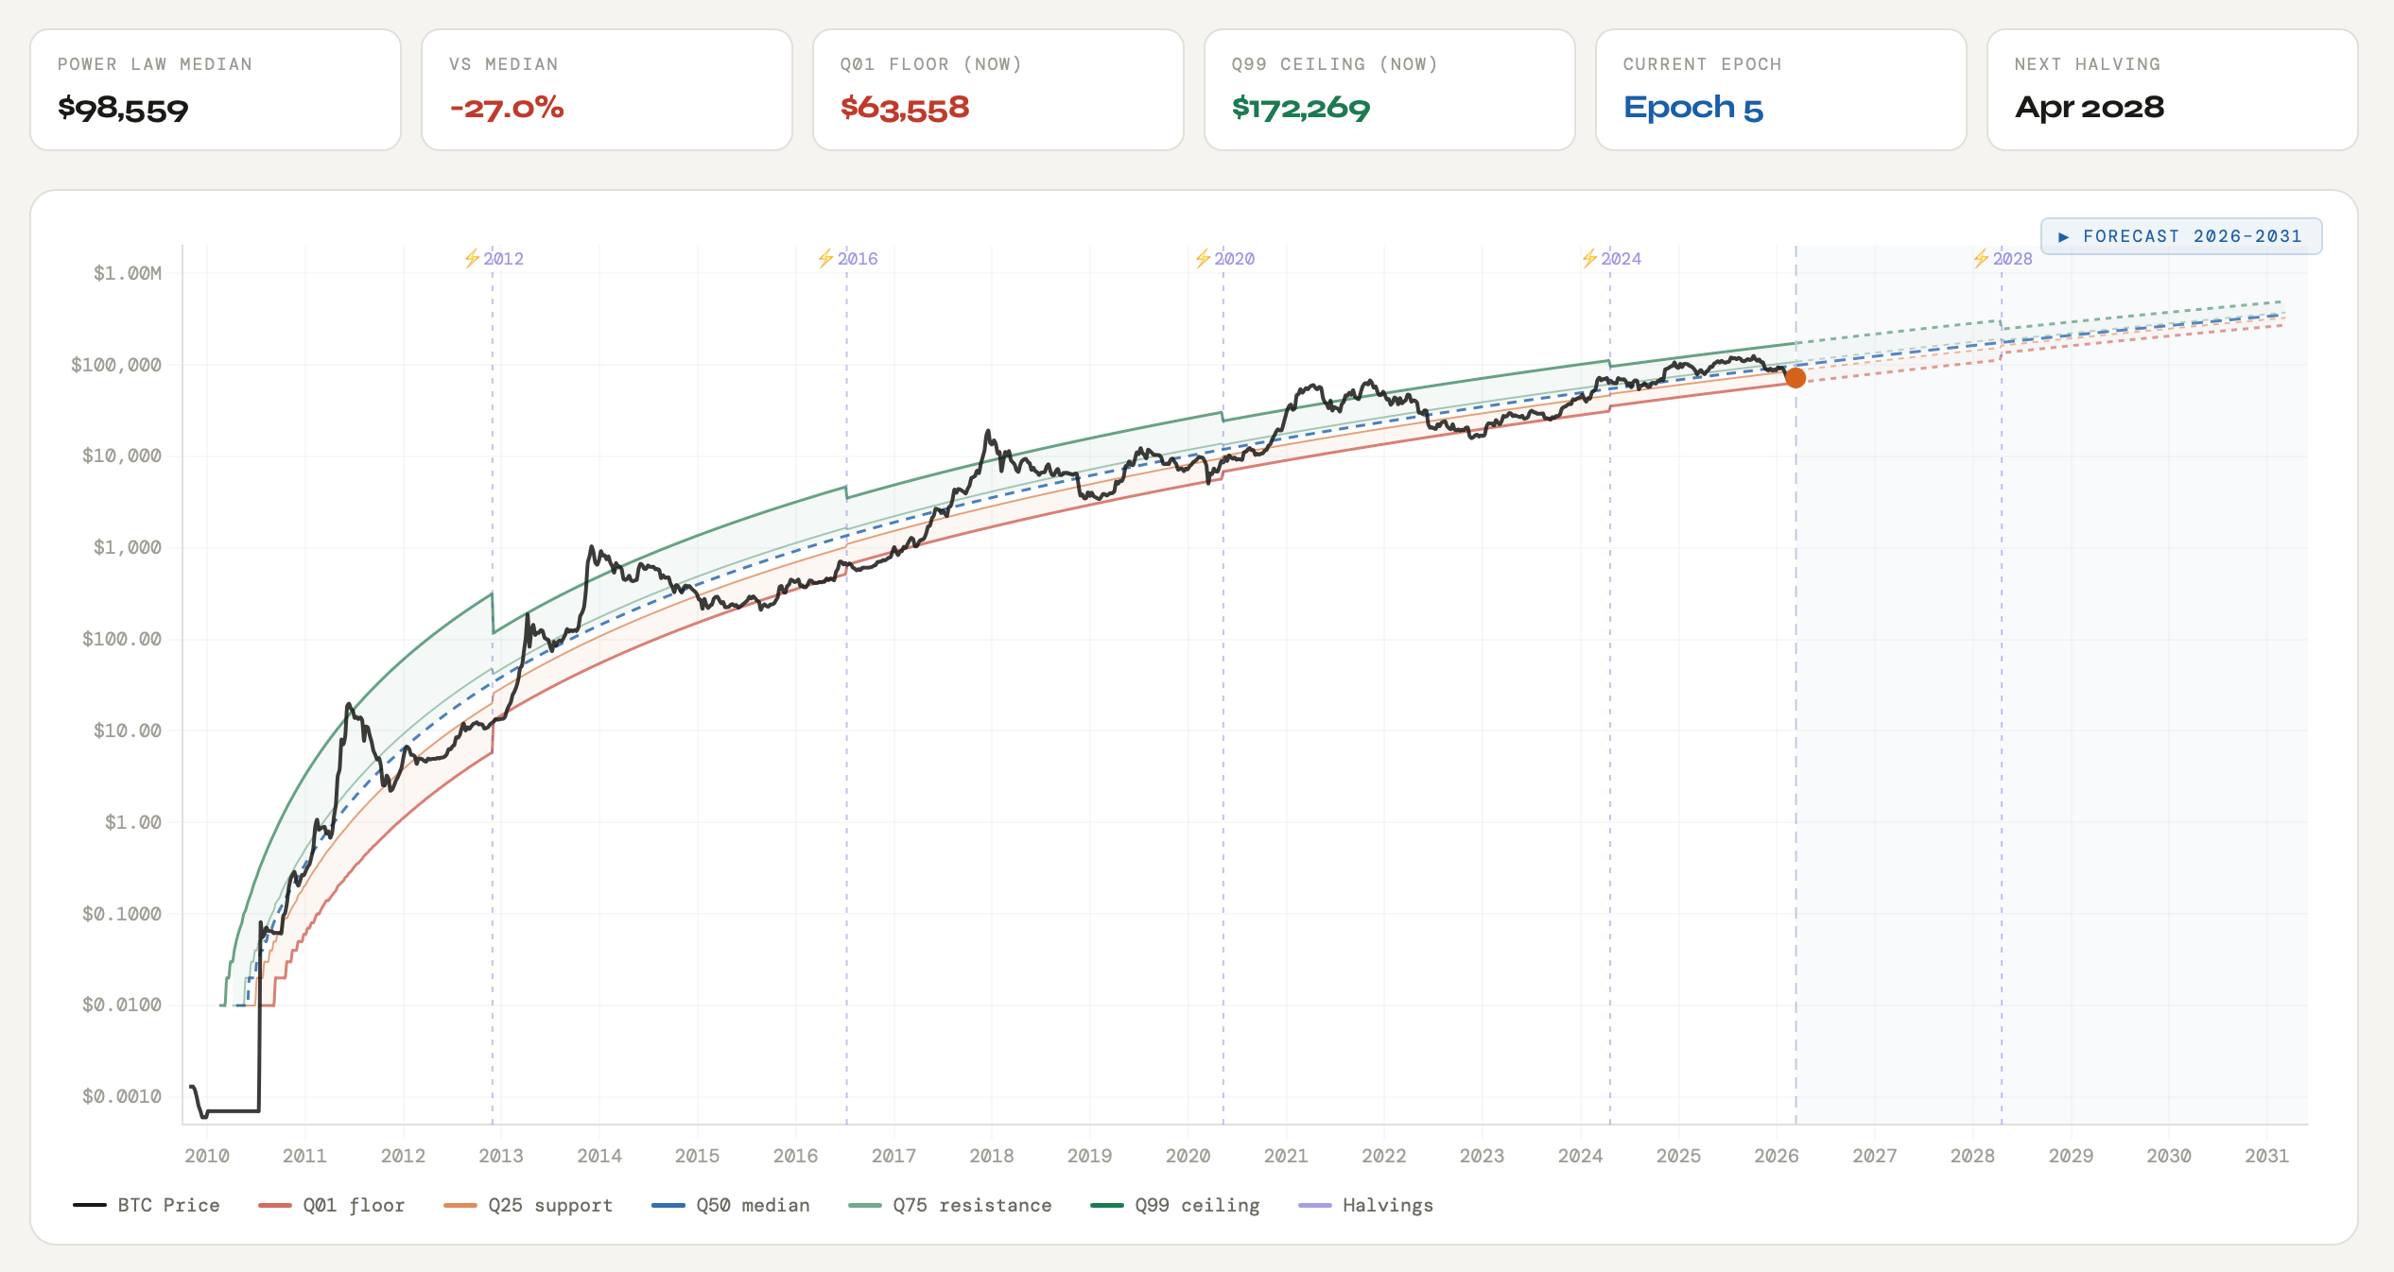Toggle Halvings markers in legend
The image size is (2394, 1272).
pyautogui.click(x=1366, y=1205)
